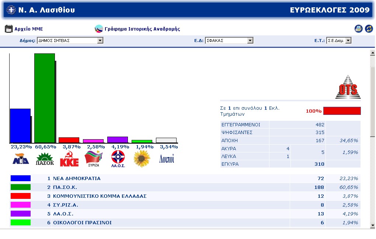Click the Greek emblem icon in header
The width and height of the screenshot is (376, 239).
[11, 10]
